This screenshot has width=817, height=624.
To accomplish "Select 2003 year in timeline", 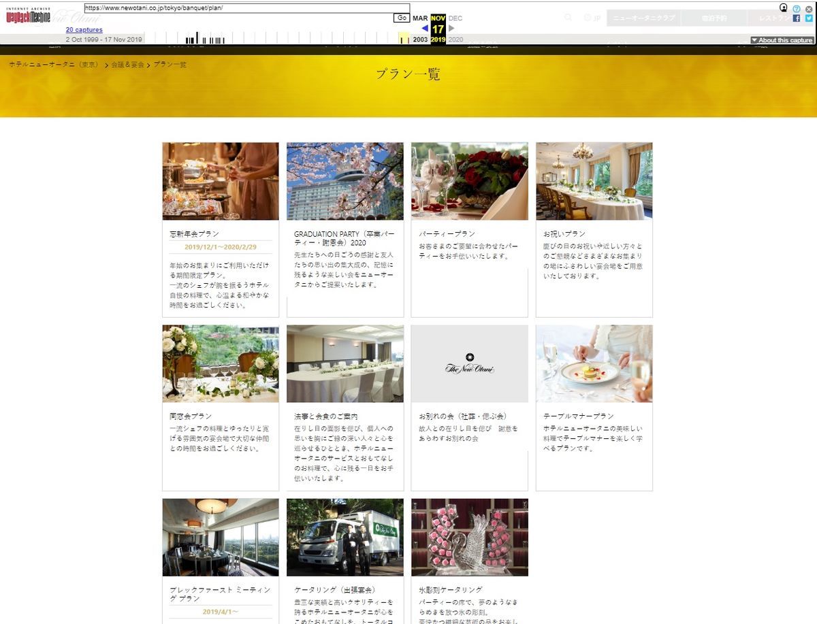I will click(x=420, y=39).
